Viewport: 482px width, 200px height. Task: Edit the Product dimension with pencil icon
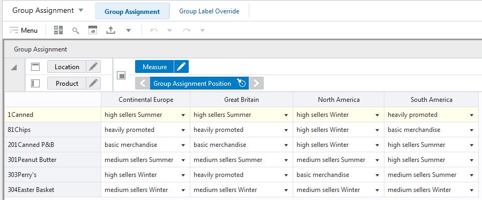click(x=93, y=83)
